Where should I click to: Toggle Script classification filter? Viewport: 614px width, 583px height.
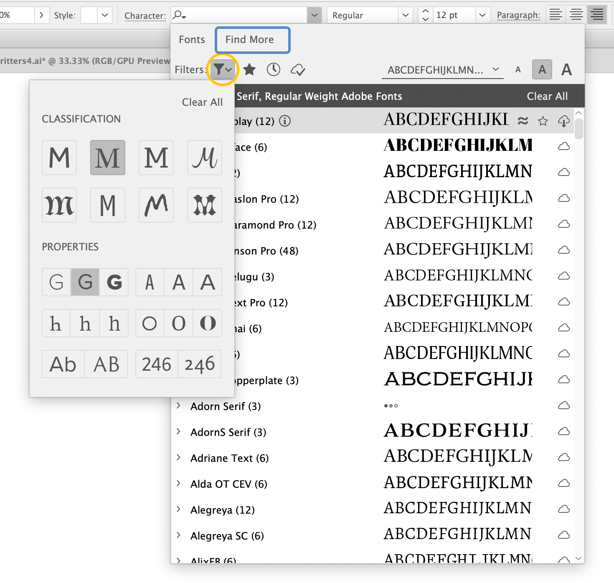205,158
